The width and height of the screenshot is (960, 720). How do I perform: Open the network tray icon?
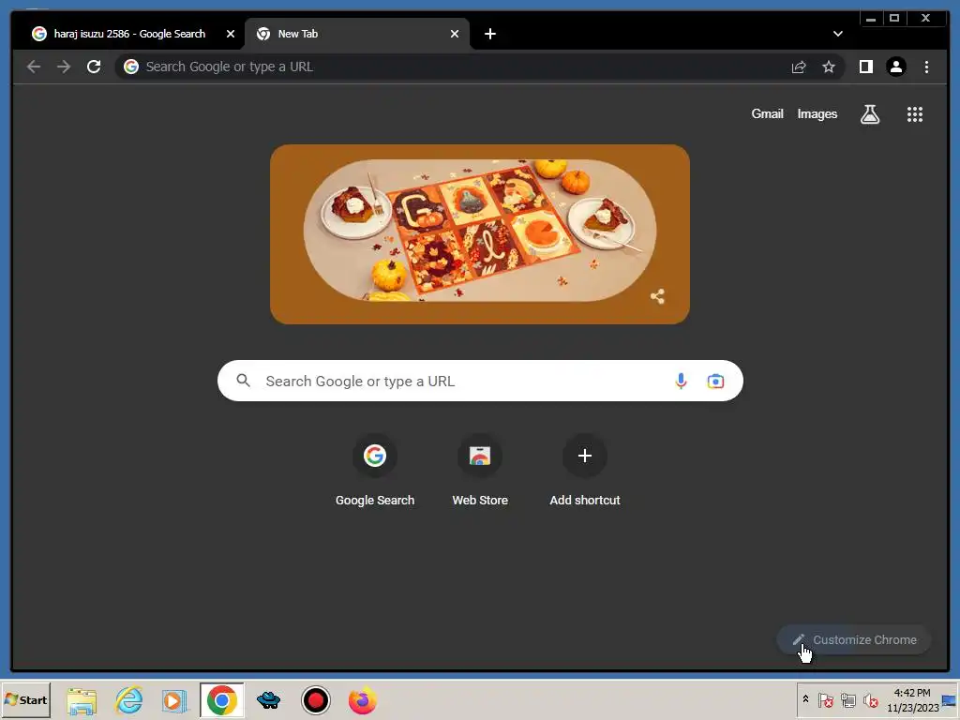847,699
